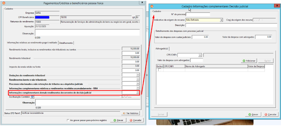
Task: Expand Indicativo da origem do recurso dropdown
Action: pyautogui.click(x=221, y=20)
